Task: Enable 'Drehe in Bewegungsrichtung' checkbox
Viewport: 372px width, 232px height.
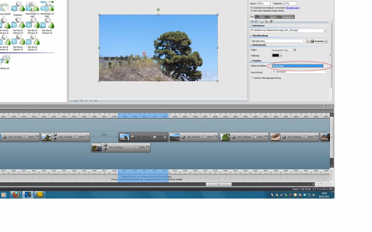Action: tap(252, 78)
